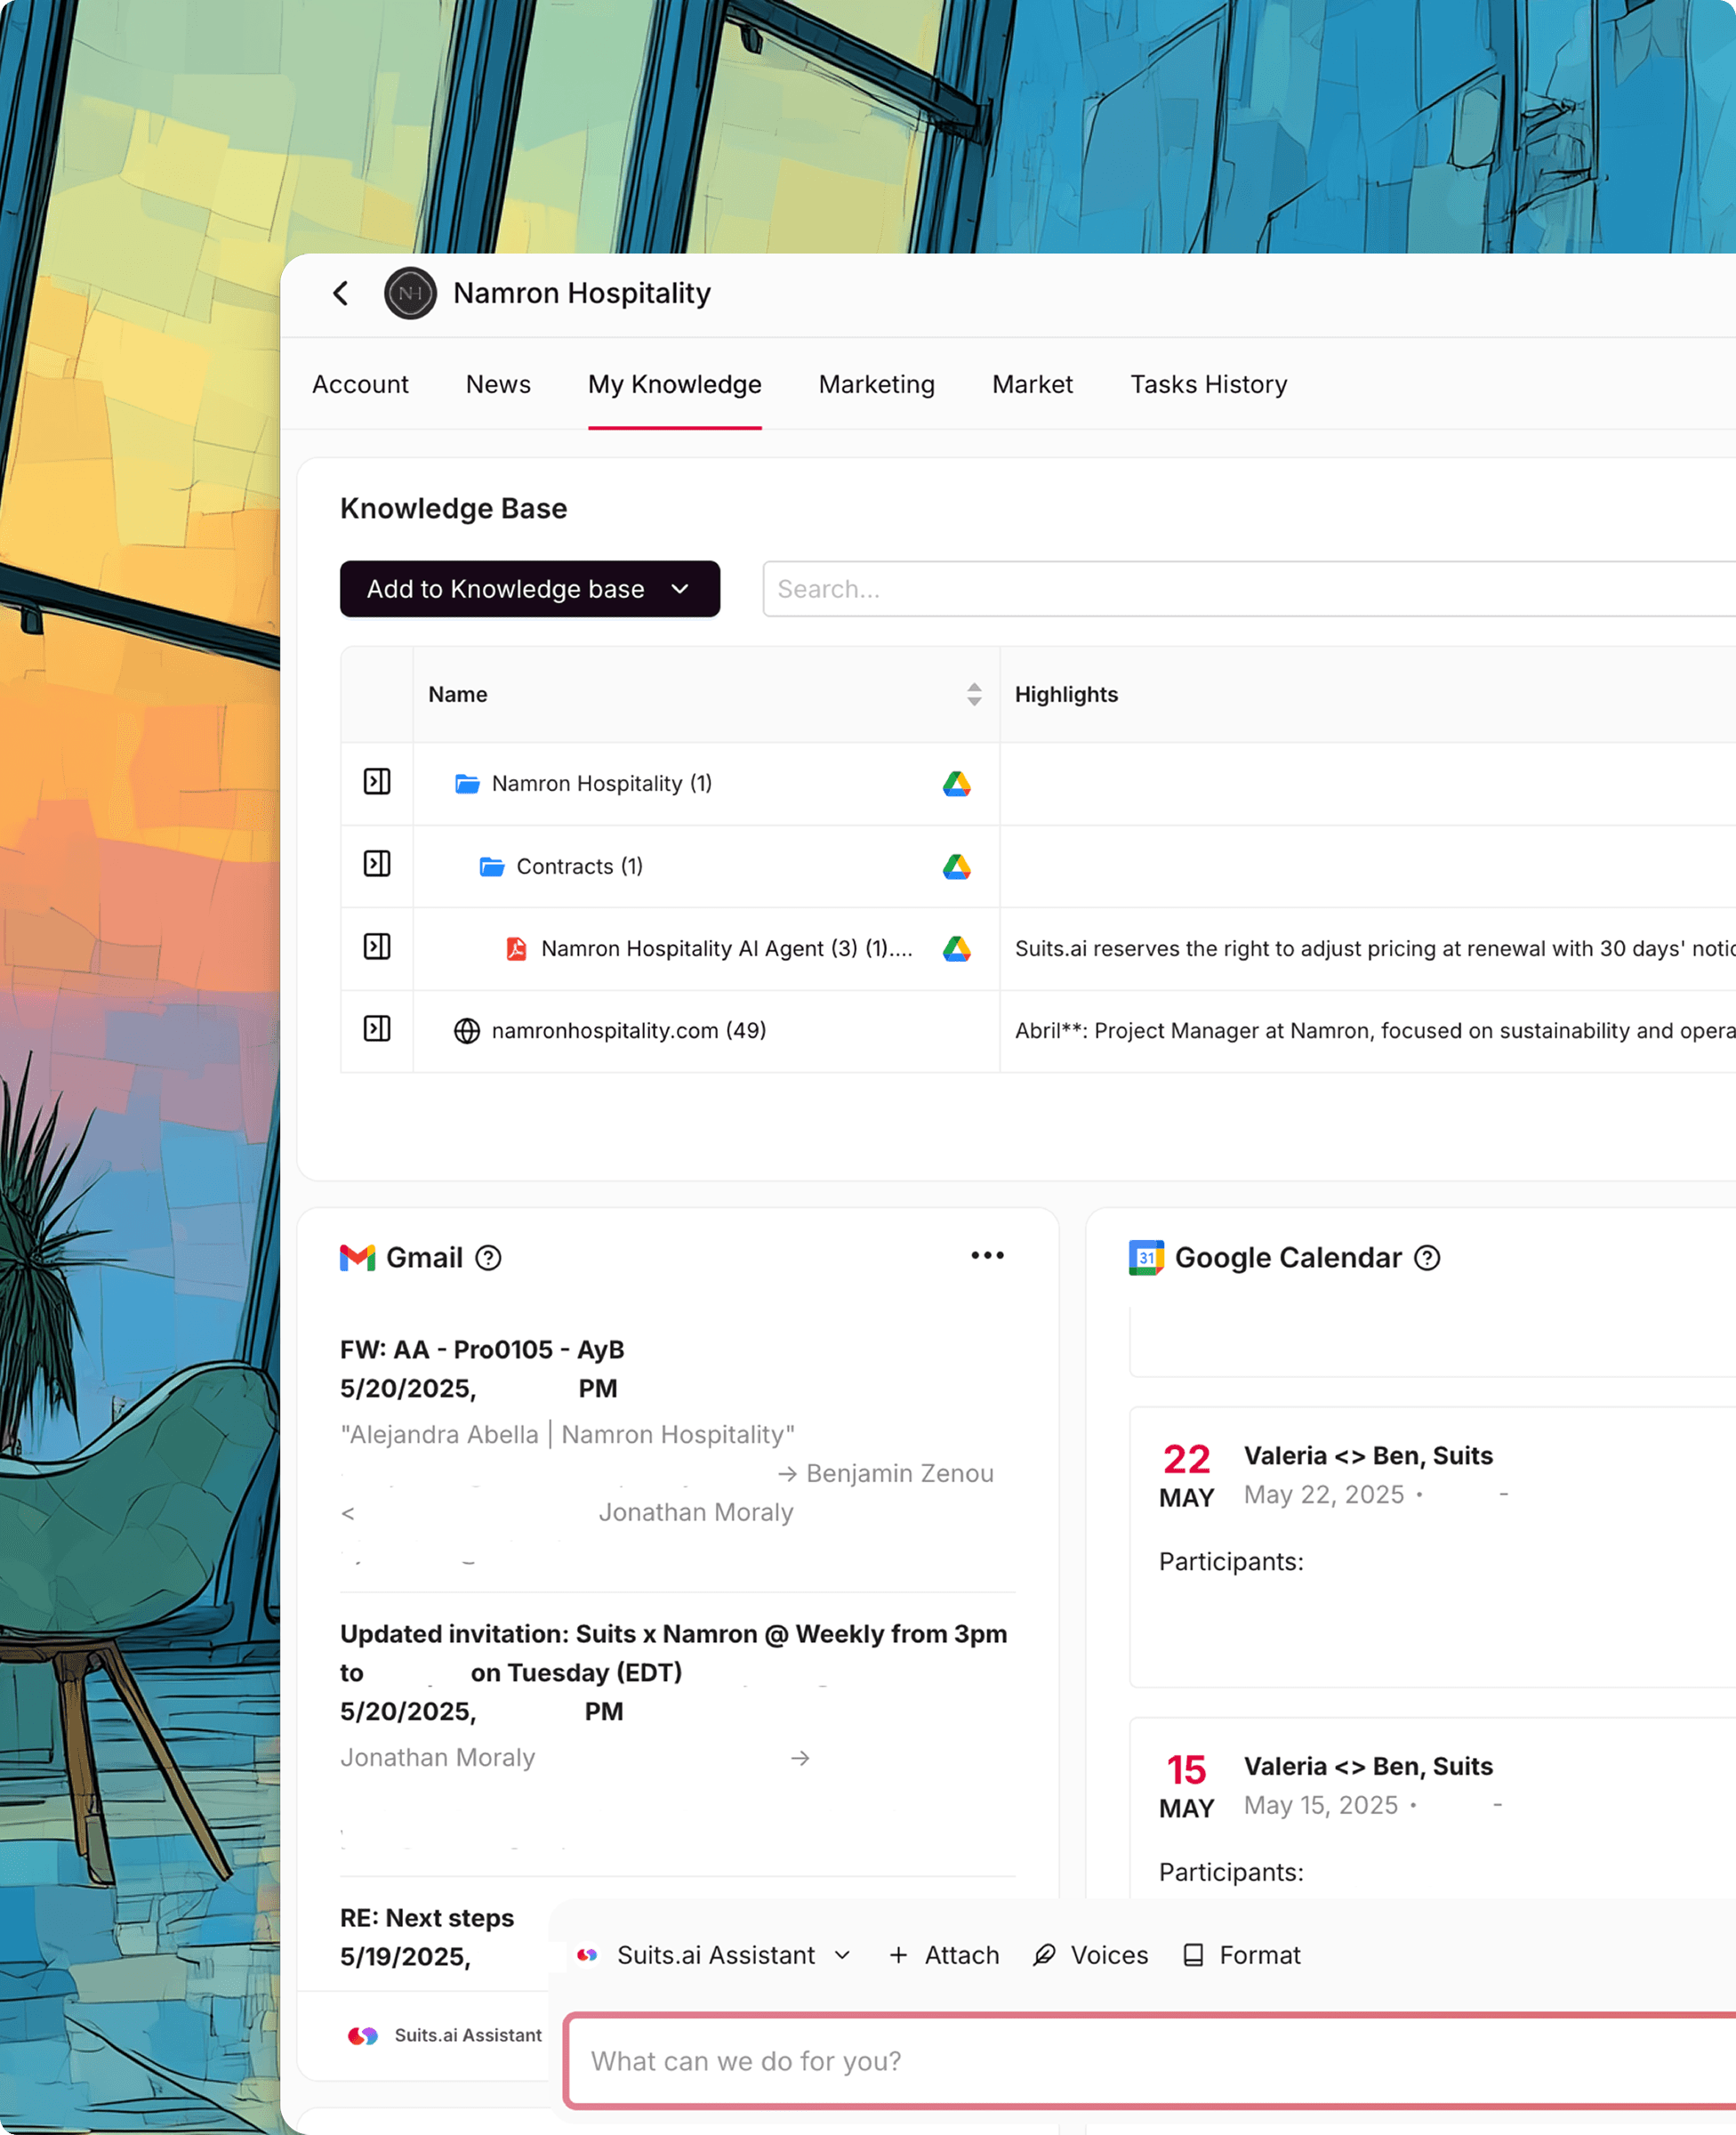Sort the table by Name column

tap(974, 695)
